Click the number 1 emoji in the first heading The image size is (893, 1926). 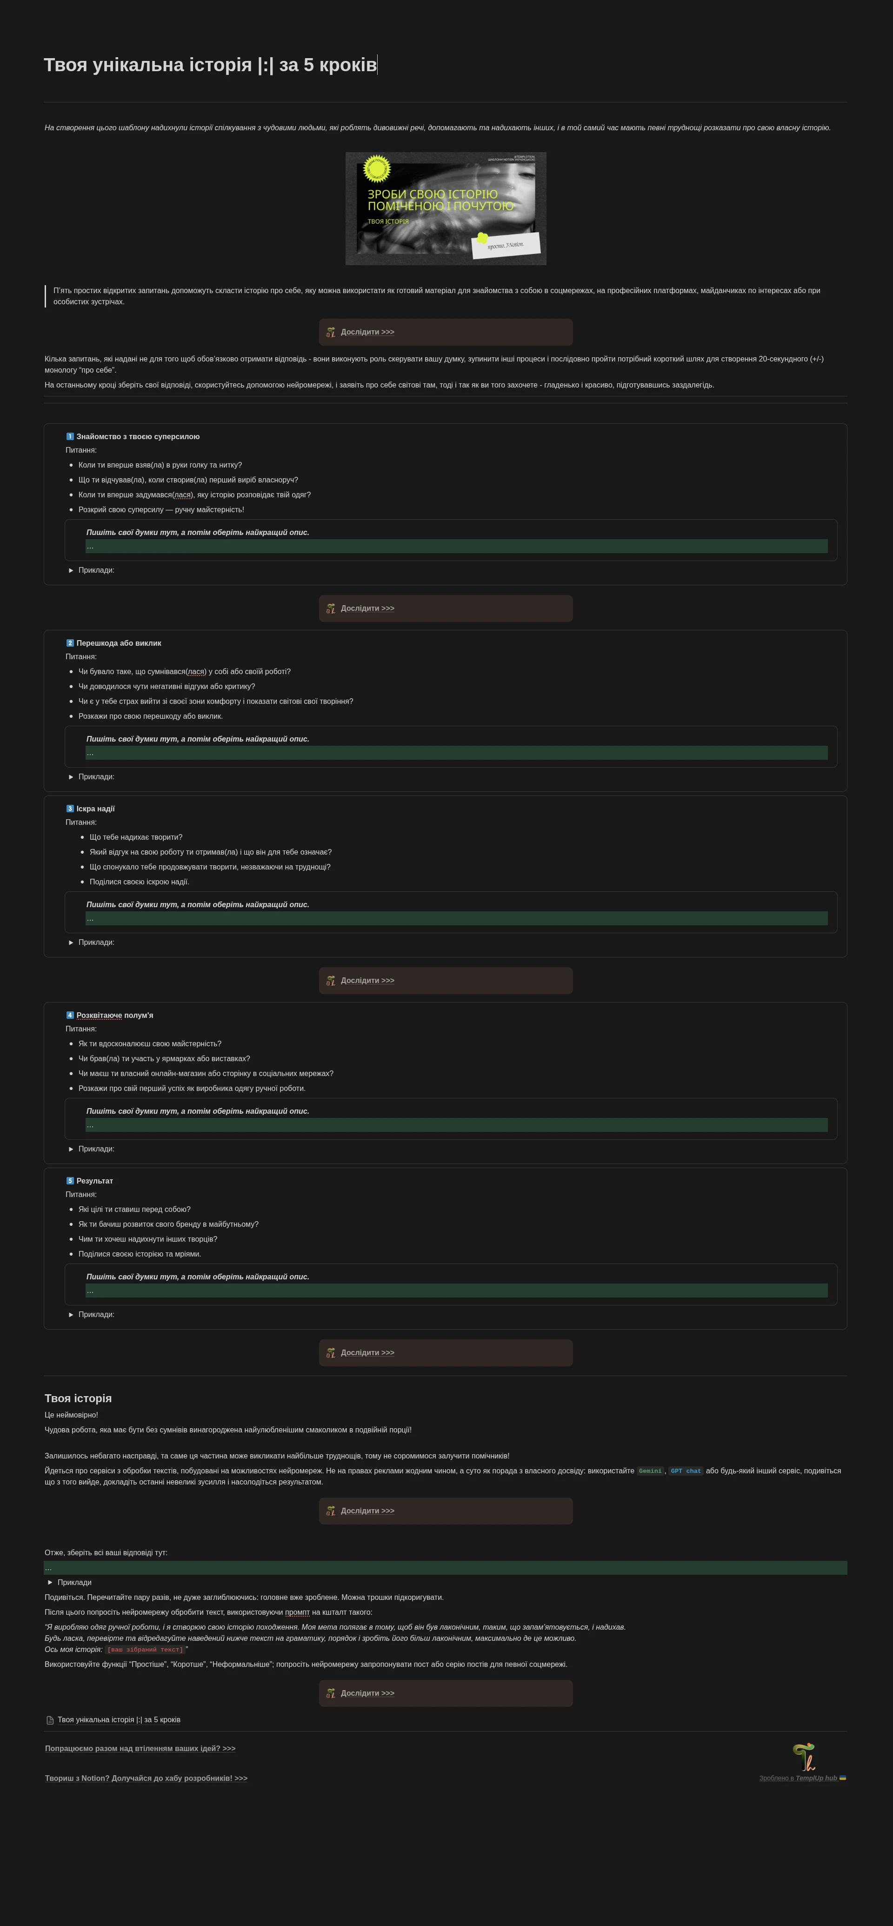click(70, 437)
